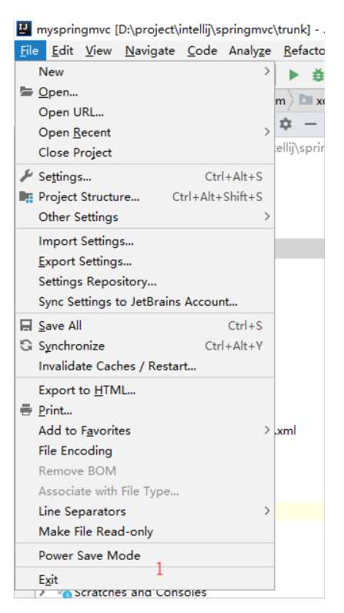Open the Edit menu
Screen dimensions: 344x613
tap(62, 51)
